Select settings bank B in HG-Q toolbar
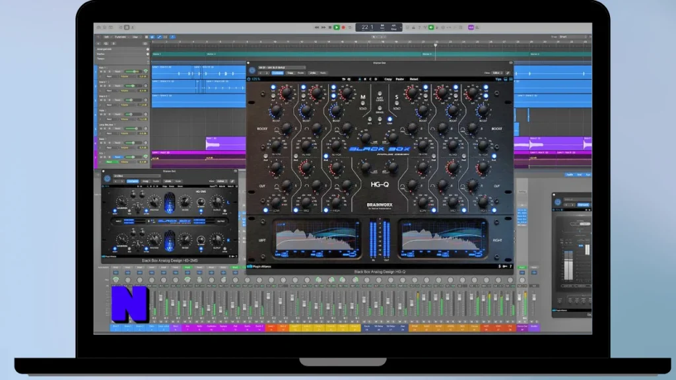The image size is (676, 380). coord(364,79)
